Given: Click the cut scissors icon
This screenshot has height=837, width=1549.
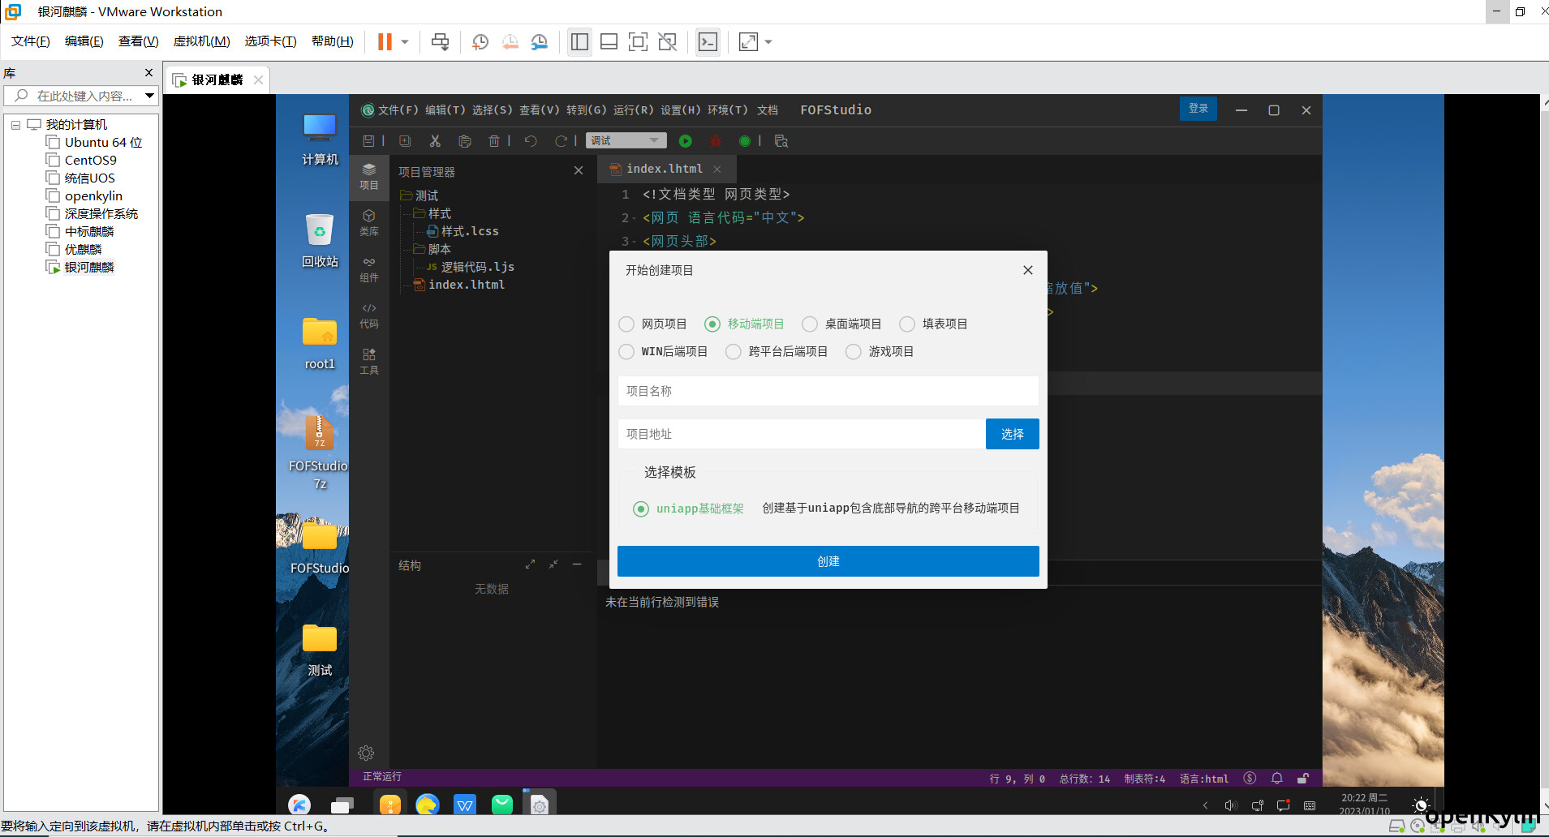Looking at the screenshot, I should pos(435,141).
